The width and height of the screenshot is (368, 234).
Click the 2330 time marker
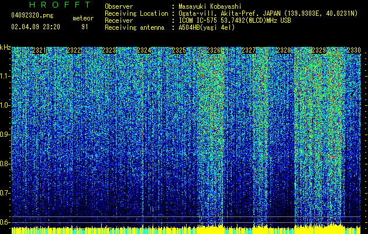click(x=354, y=50)
